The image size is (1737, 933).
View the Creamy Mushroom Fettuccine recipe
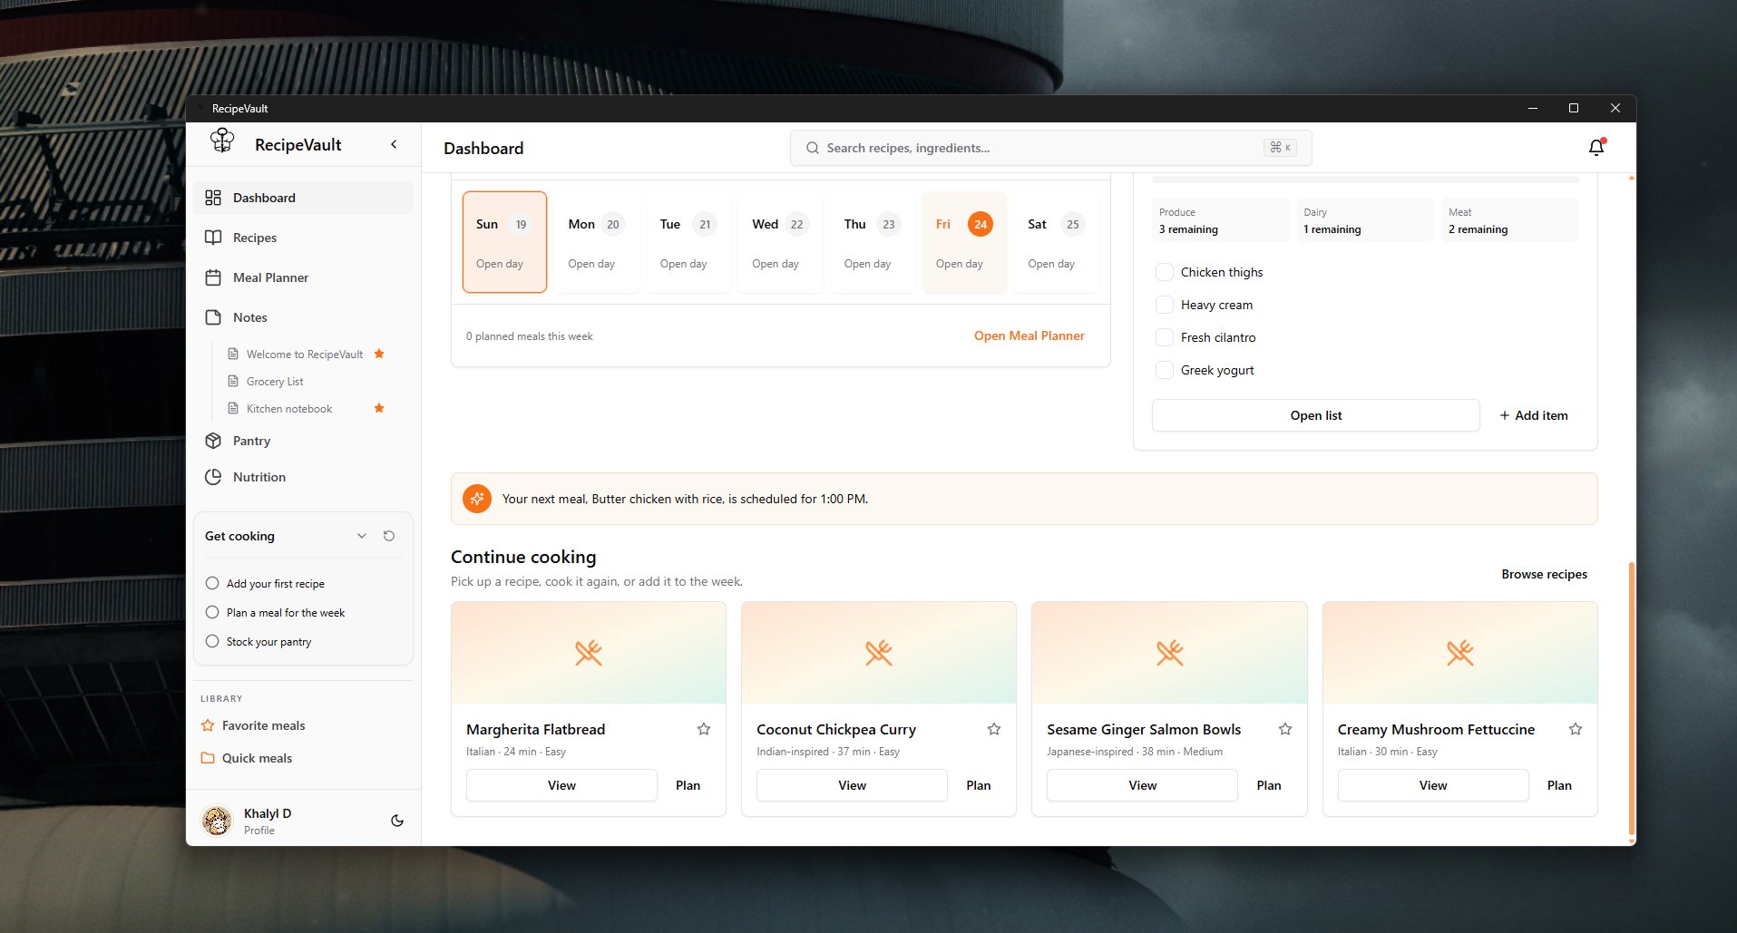click(1433, 785)
